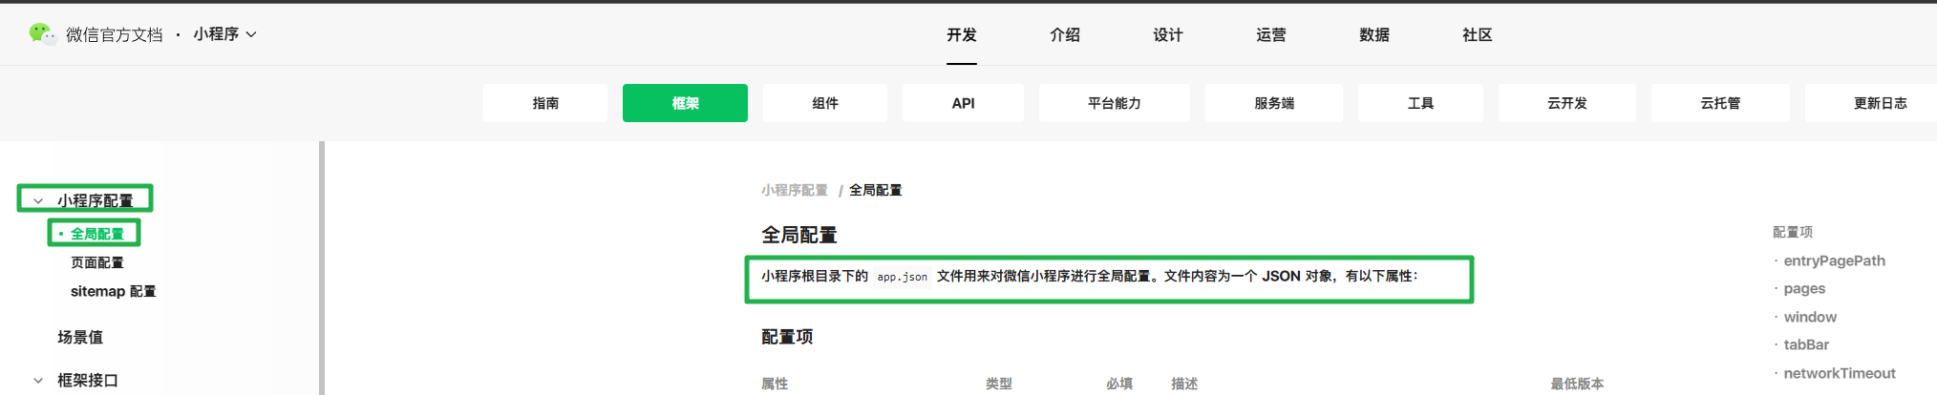Screen dimensions: 1937x395
Task: Click the 类型 table column header
Action: pyautogui.click(x=998, y=384)
